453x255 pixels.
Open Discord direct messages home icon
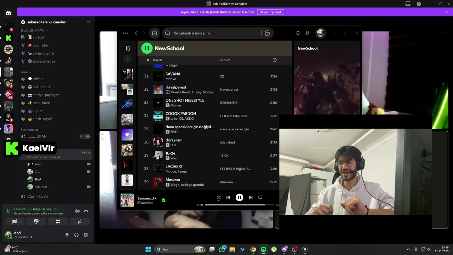(8, 13)
